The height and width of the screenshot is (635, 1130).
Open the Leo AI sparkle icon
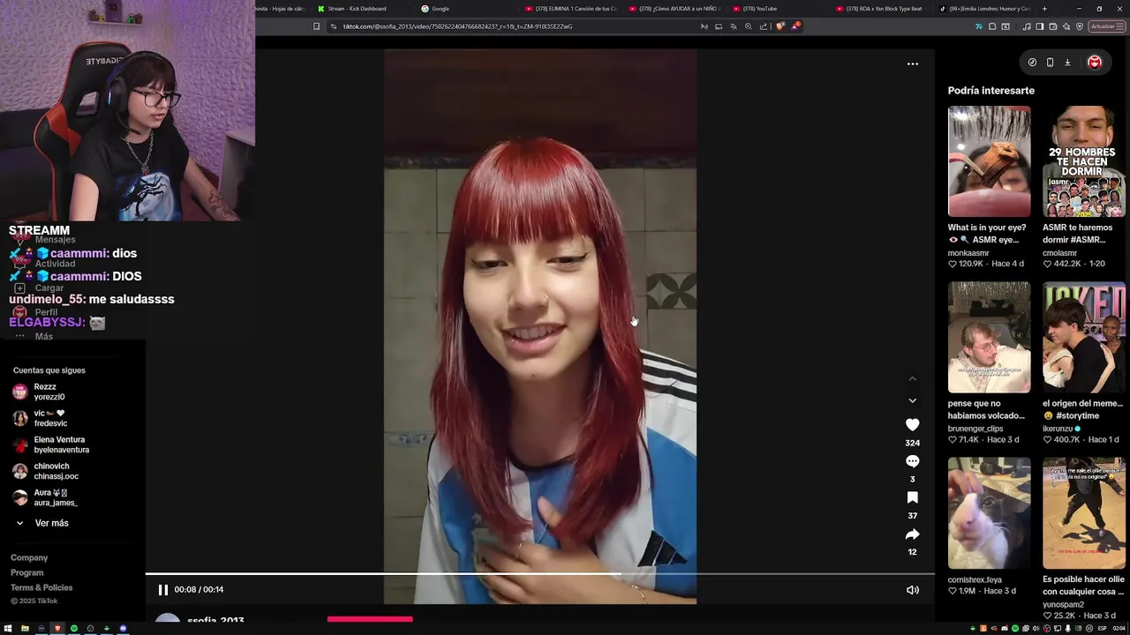tap(1066, 26)
